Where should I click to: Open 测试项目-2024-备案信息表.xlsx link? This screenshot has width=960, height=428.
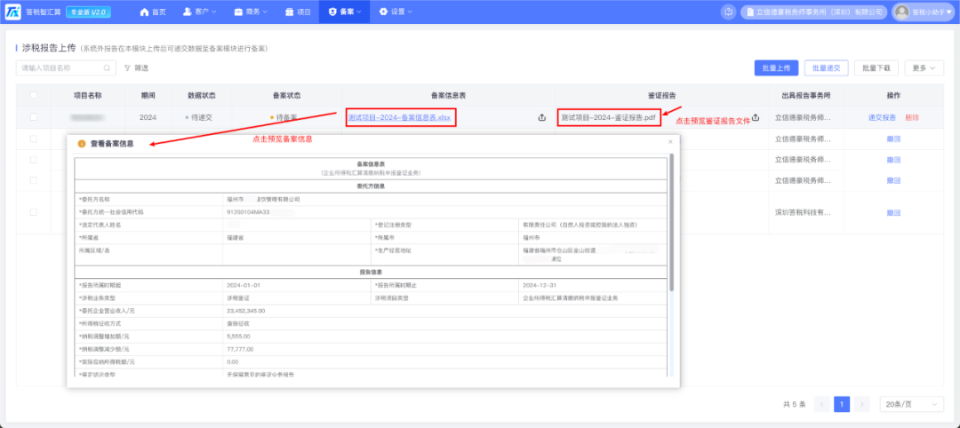pos(398,117)
